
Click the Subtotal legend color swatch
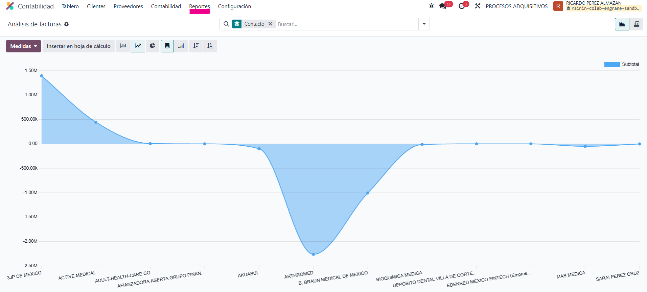[x=612, y=65]
